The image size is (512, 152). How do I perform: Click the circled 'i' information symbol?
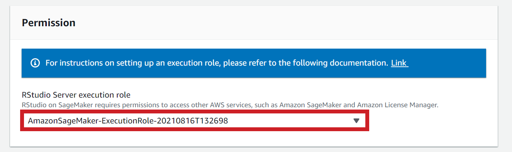[x=36, y=63]
